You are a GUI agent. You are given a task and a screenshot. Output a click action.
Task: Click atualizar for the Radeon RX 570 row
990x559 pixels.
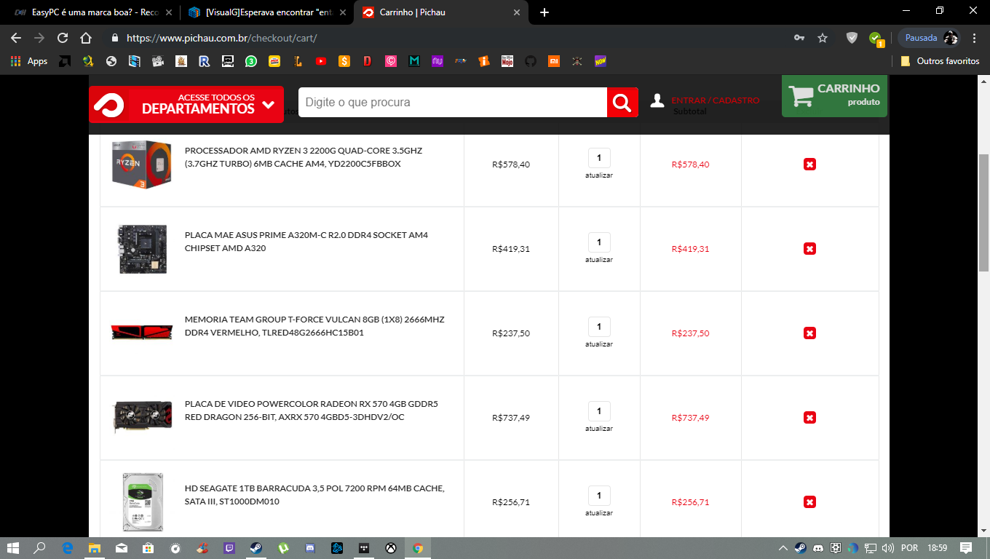[x=599, y=429]
